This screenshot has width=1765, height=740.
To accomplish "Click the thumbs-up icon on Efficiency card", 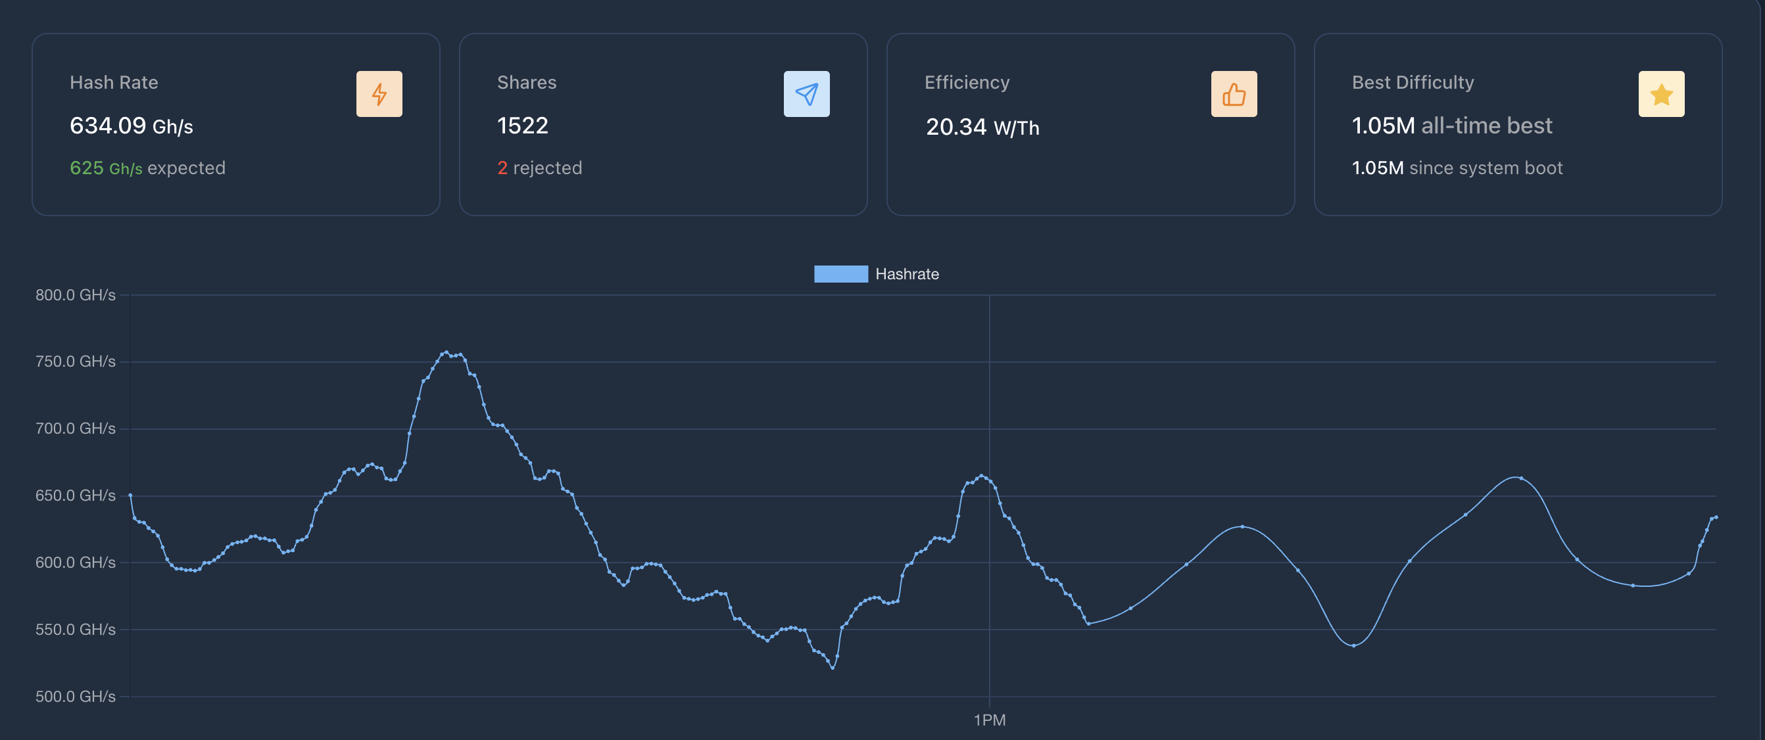I will point(1234,93).
